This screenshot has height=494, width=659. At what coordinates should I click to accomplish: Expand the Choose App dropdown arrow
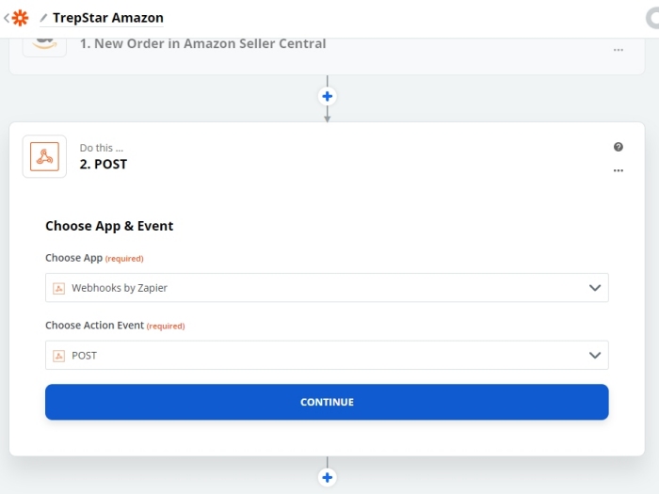(594, 288)
